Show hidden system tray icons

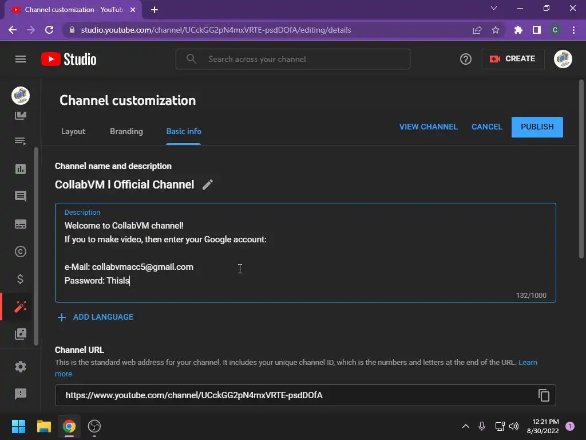click(466, 426)
